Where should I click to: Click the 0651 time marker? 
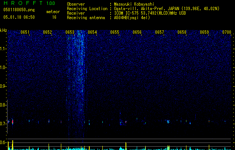(x=25, y=32)
